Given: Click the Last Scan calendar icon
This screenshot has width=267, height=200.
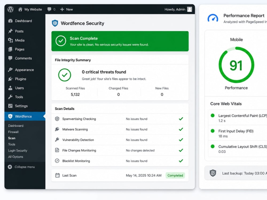Looking at the screenshot, I should click(58, 175).
